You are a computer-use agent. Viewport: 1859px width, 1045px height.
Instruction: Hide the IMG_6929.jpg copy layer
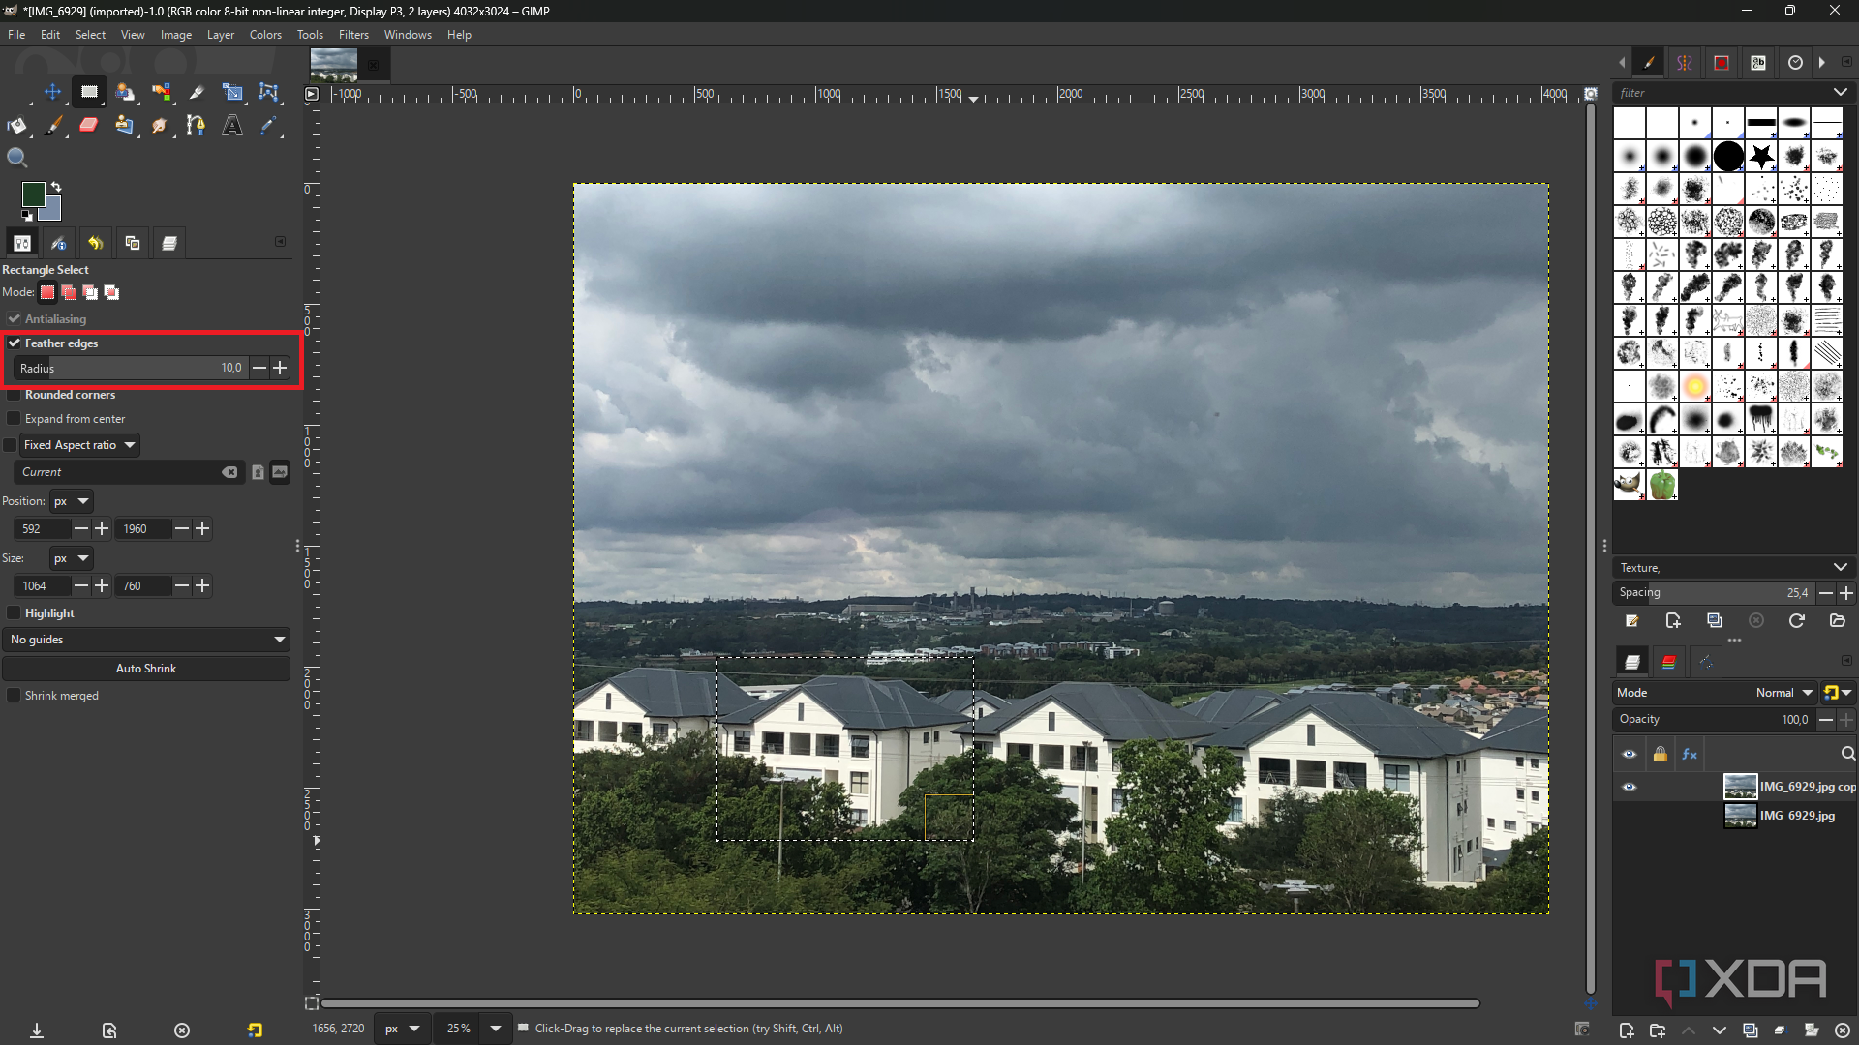click(1630, 787)
